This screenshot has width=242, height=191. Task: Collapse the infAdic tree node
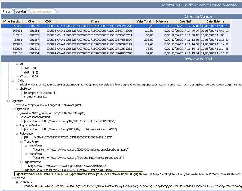pos(13,80)
